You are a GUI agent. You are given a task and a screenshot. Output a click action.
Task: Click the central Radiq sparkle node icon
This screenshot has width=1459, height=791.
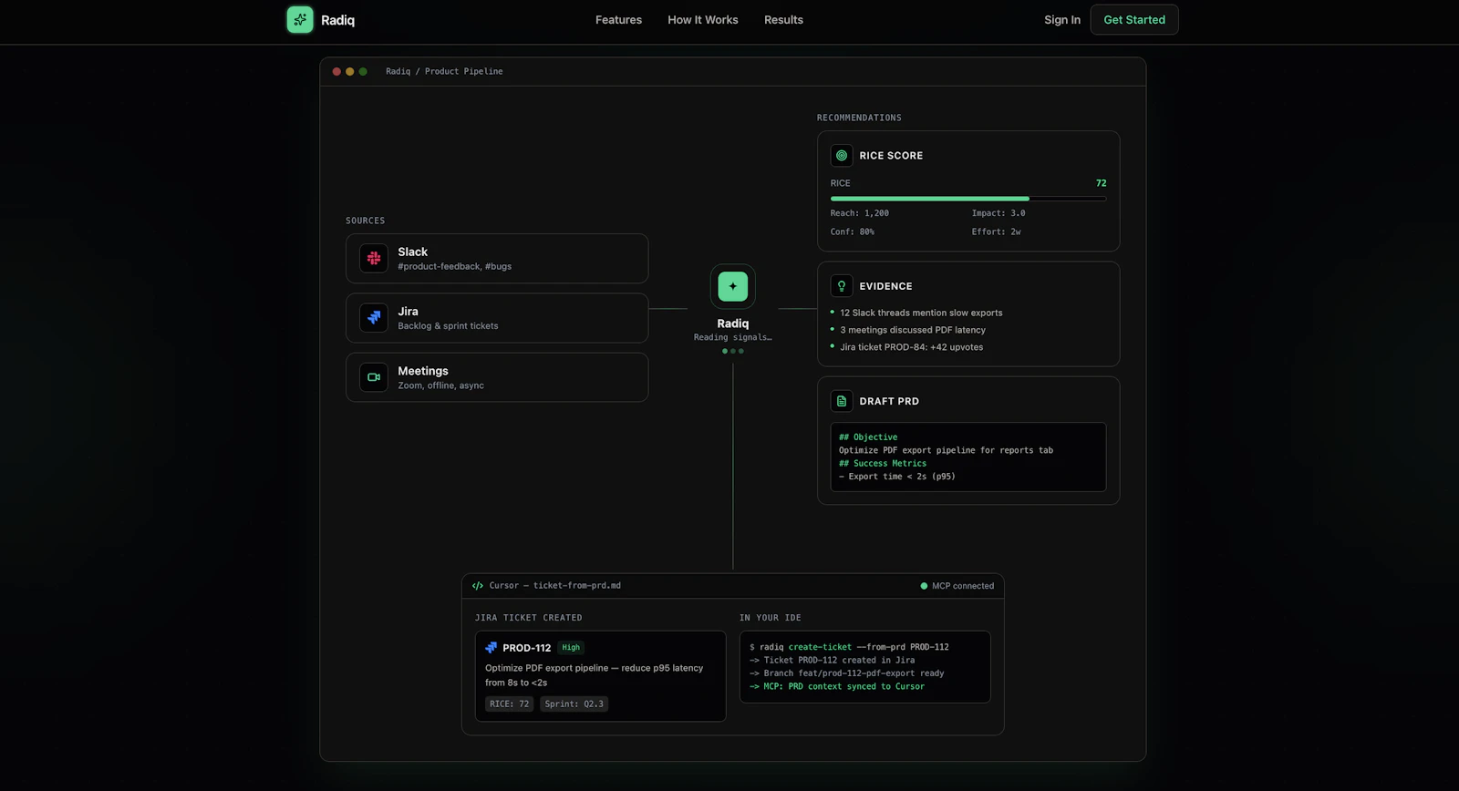point(733,286)
